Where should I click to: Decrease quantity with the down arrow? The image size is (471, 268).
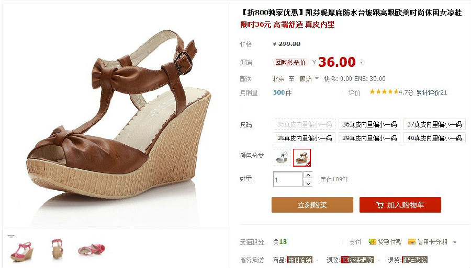308,183
